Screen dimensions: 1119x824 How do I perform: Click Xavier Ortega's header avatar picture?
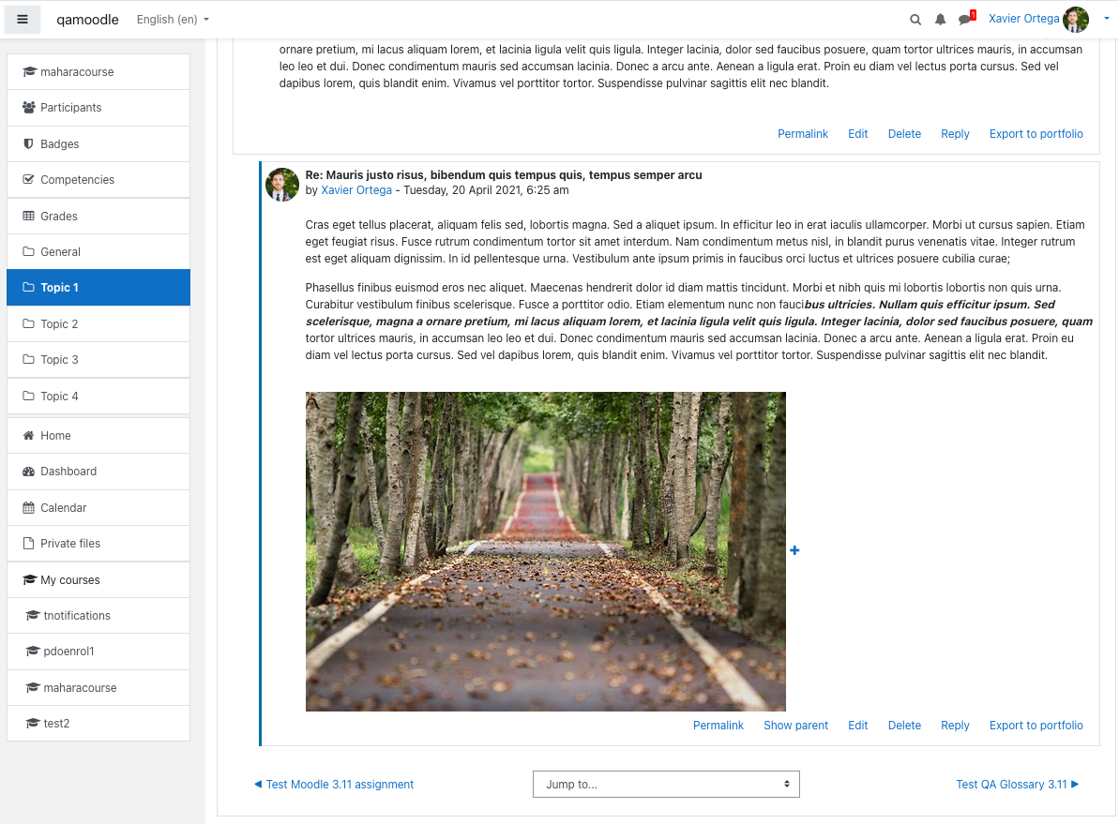[x=1076, y=20]
